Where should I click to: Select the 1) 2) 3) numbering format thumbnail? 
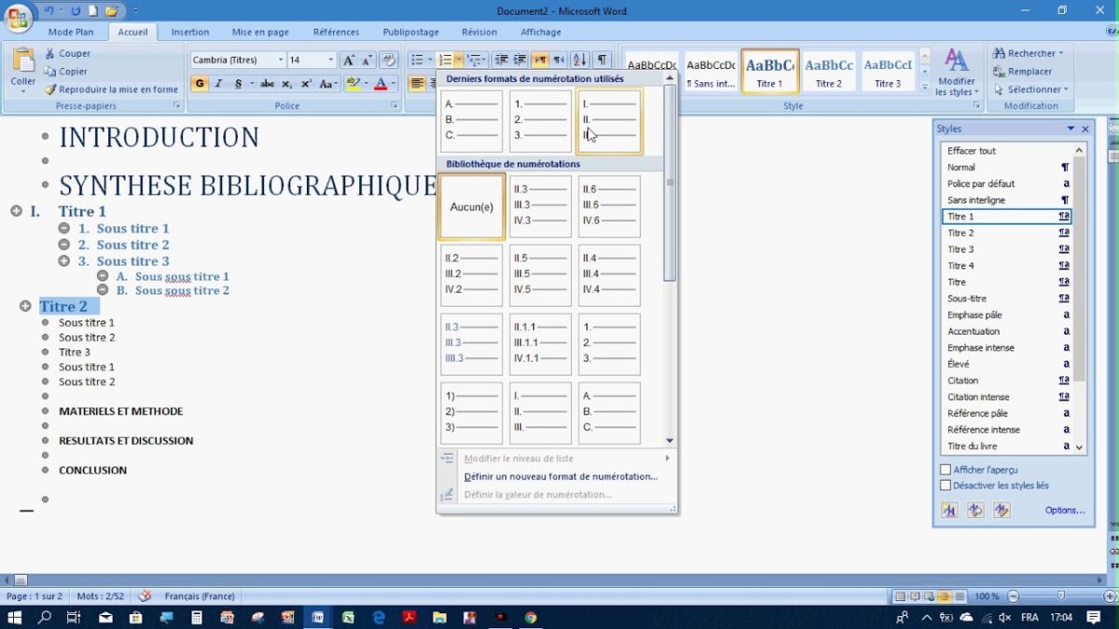click(472, 413)
